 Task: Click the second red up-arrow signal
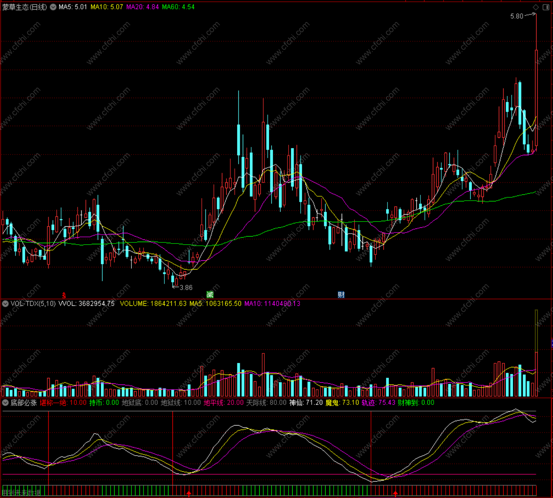(x=395, y=494)
